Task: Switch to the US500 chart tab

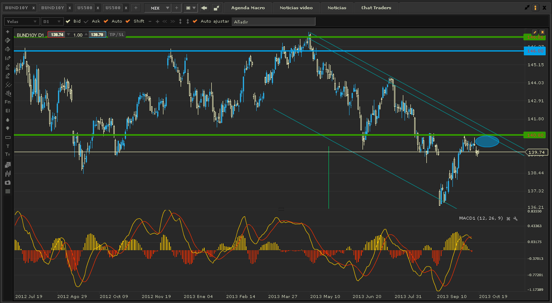Action: (86, 8)
